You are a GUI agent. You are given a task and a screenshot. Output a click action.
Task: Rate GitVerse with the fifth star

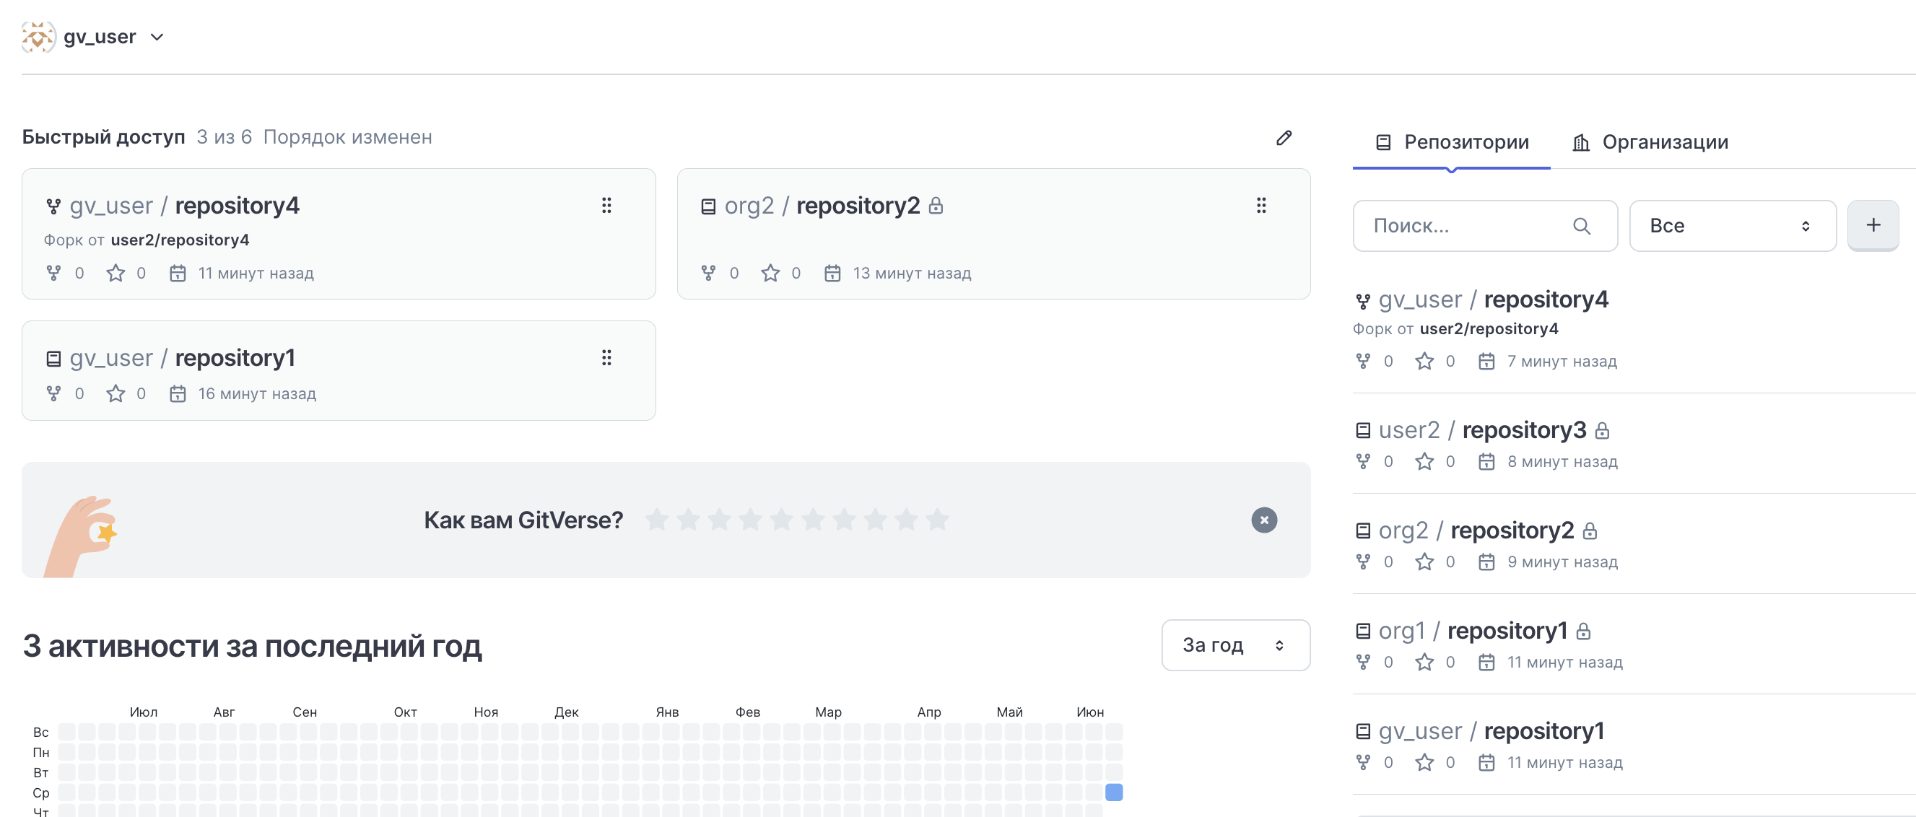781,520
